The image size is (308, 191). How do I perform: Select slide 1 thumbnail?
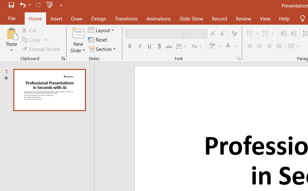tap(49, 90)
